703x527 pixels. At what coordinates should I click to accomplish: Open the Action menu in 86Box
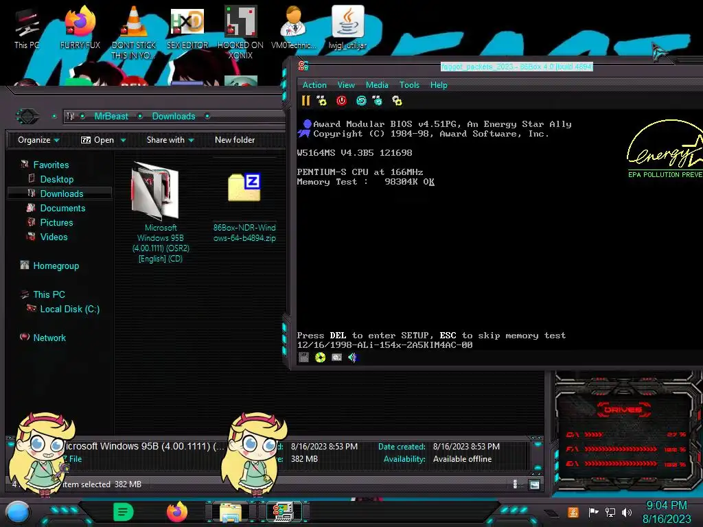tap(314, 84)
